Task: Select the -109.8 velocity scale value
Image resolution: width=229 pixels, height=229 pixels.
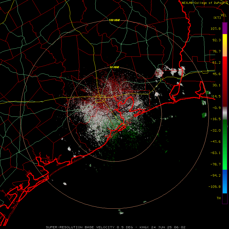Action: tap(214, 187)
